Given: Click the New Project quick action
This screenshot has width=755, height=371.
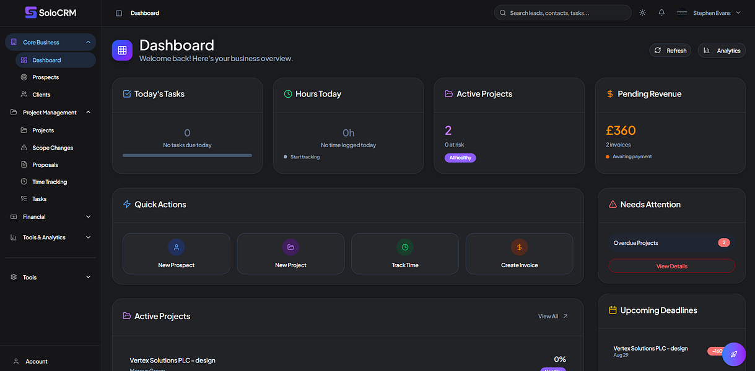Looking at the screenshot, I should point(290,254).
